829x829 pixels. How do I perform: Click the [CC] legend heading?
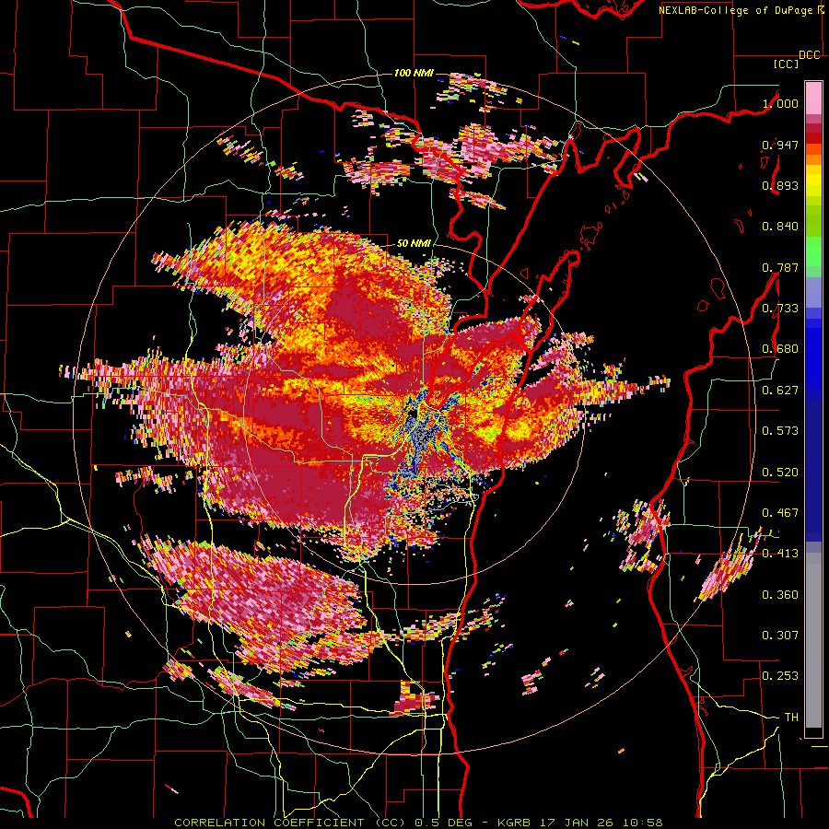pyautogui.click(x=787, y=64)
